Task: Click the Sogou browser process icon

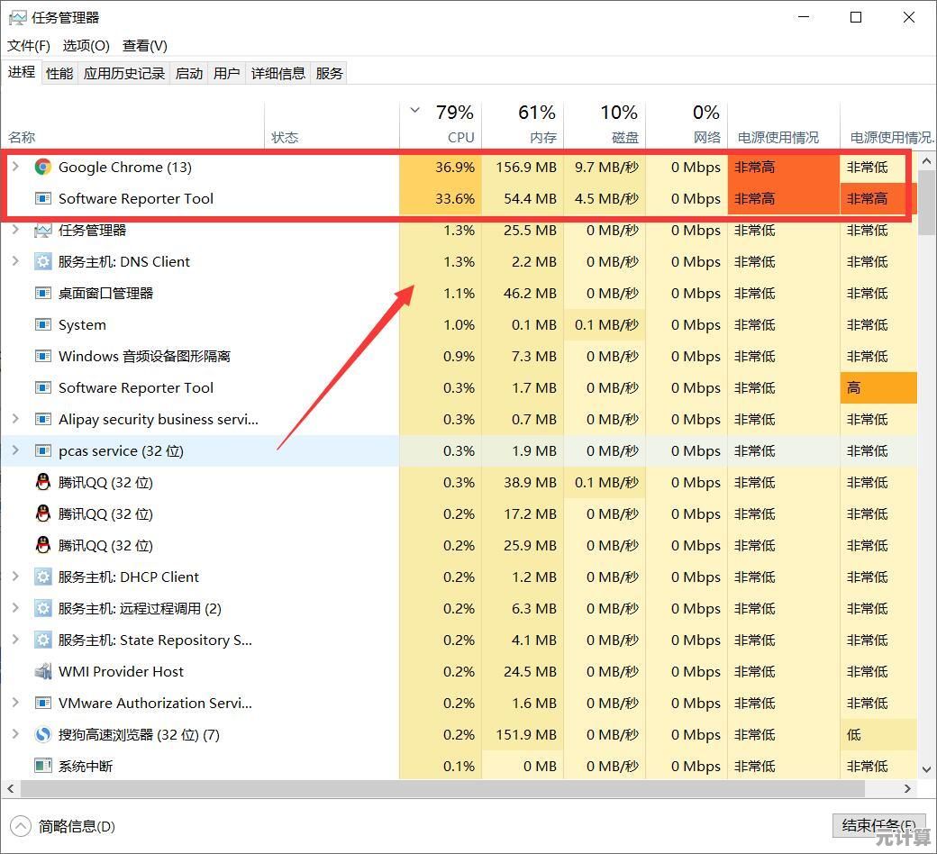Action: tap(42, 734)
